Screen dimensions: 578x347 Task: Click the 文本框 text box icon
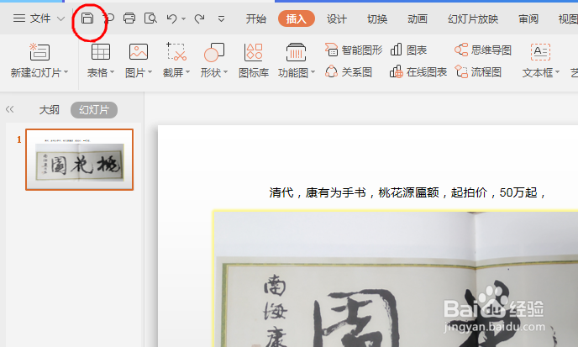coord(540,51)
